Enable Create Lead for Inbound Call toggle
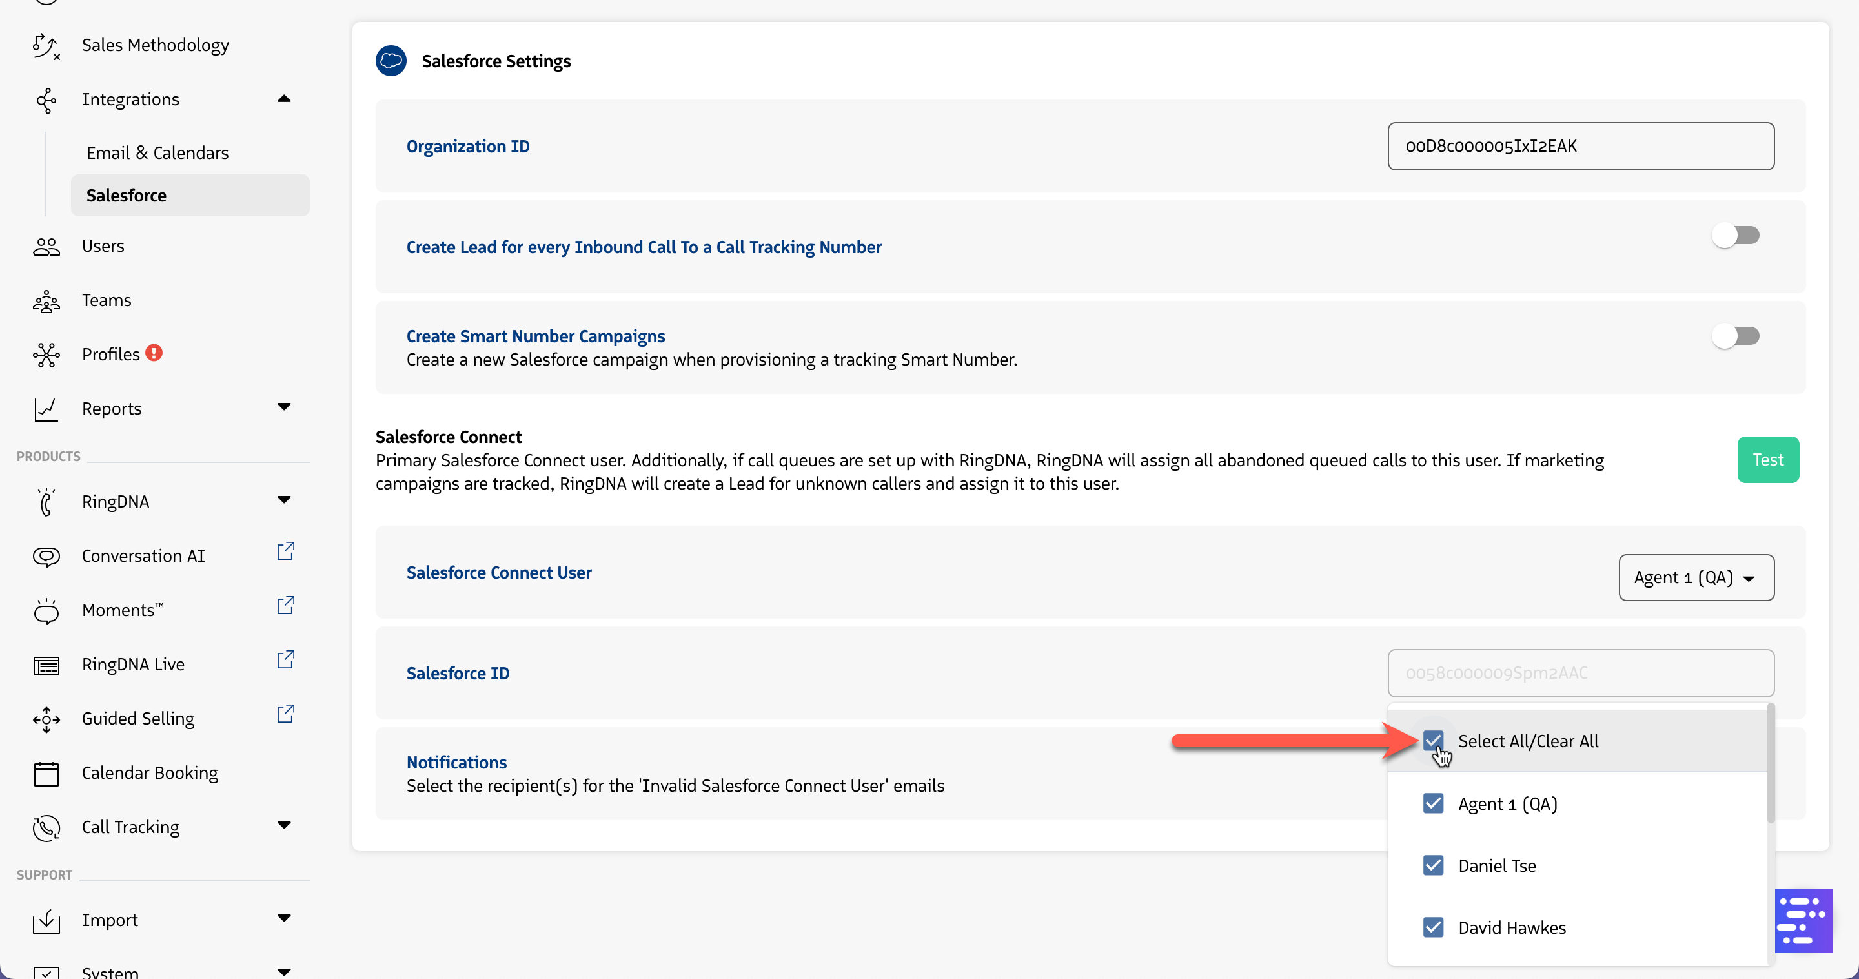 (x=1736, y=235)
